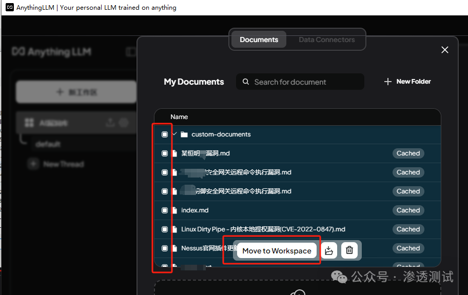Switch to the Documents tab
Screen dimensions: 468x295
(259, 40)
